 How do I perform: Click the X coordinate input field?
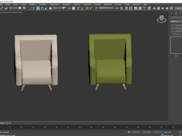136,132
